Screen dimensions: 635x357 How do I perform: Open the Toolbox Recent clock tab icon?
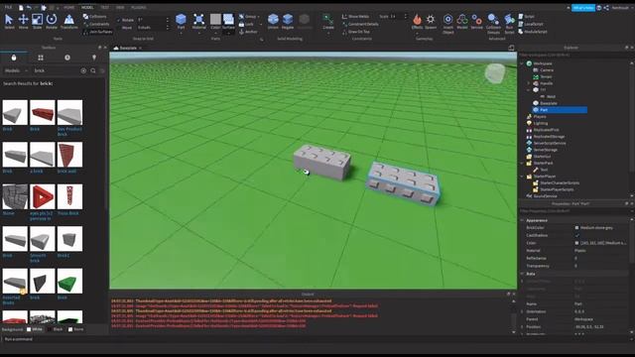coord(67,58)
